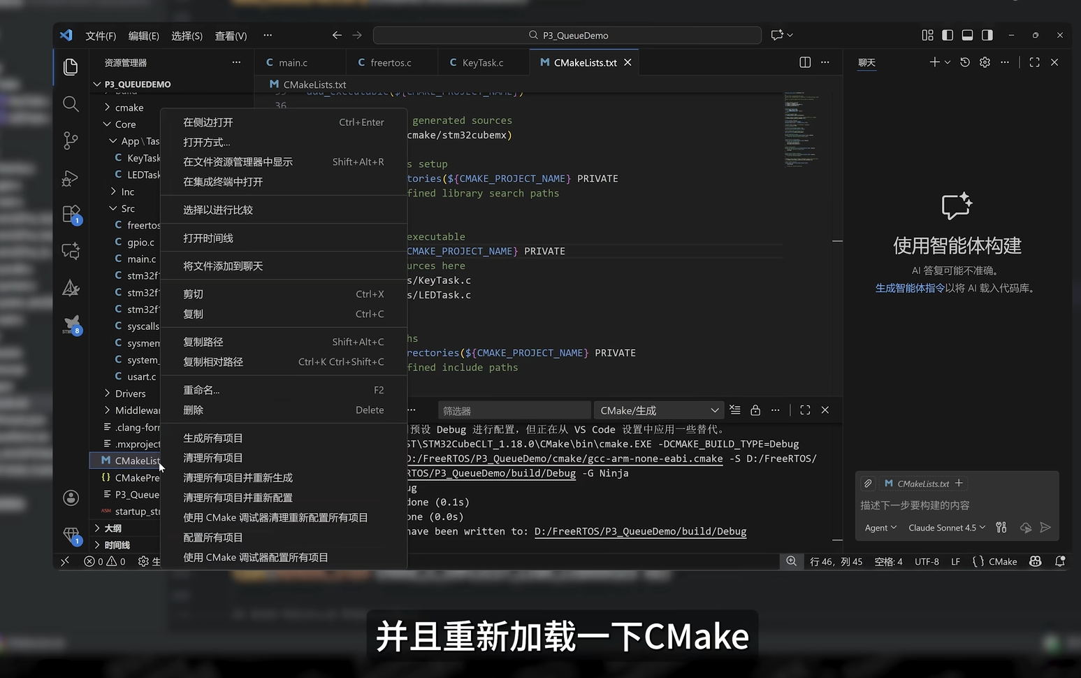
Task: Open the CMake tools view icon
Action: point(71,287)
